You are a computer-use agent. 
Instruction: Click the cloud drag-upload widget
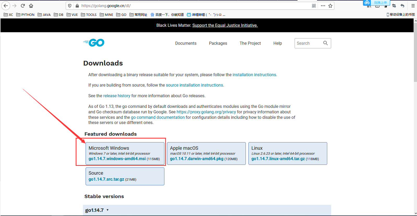[x=376, y=3]
